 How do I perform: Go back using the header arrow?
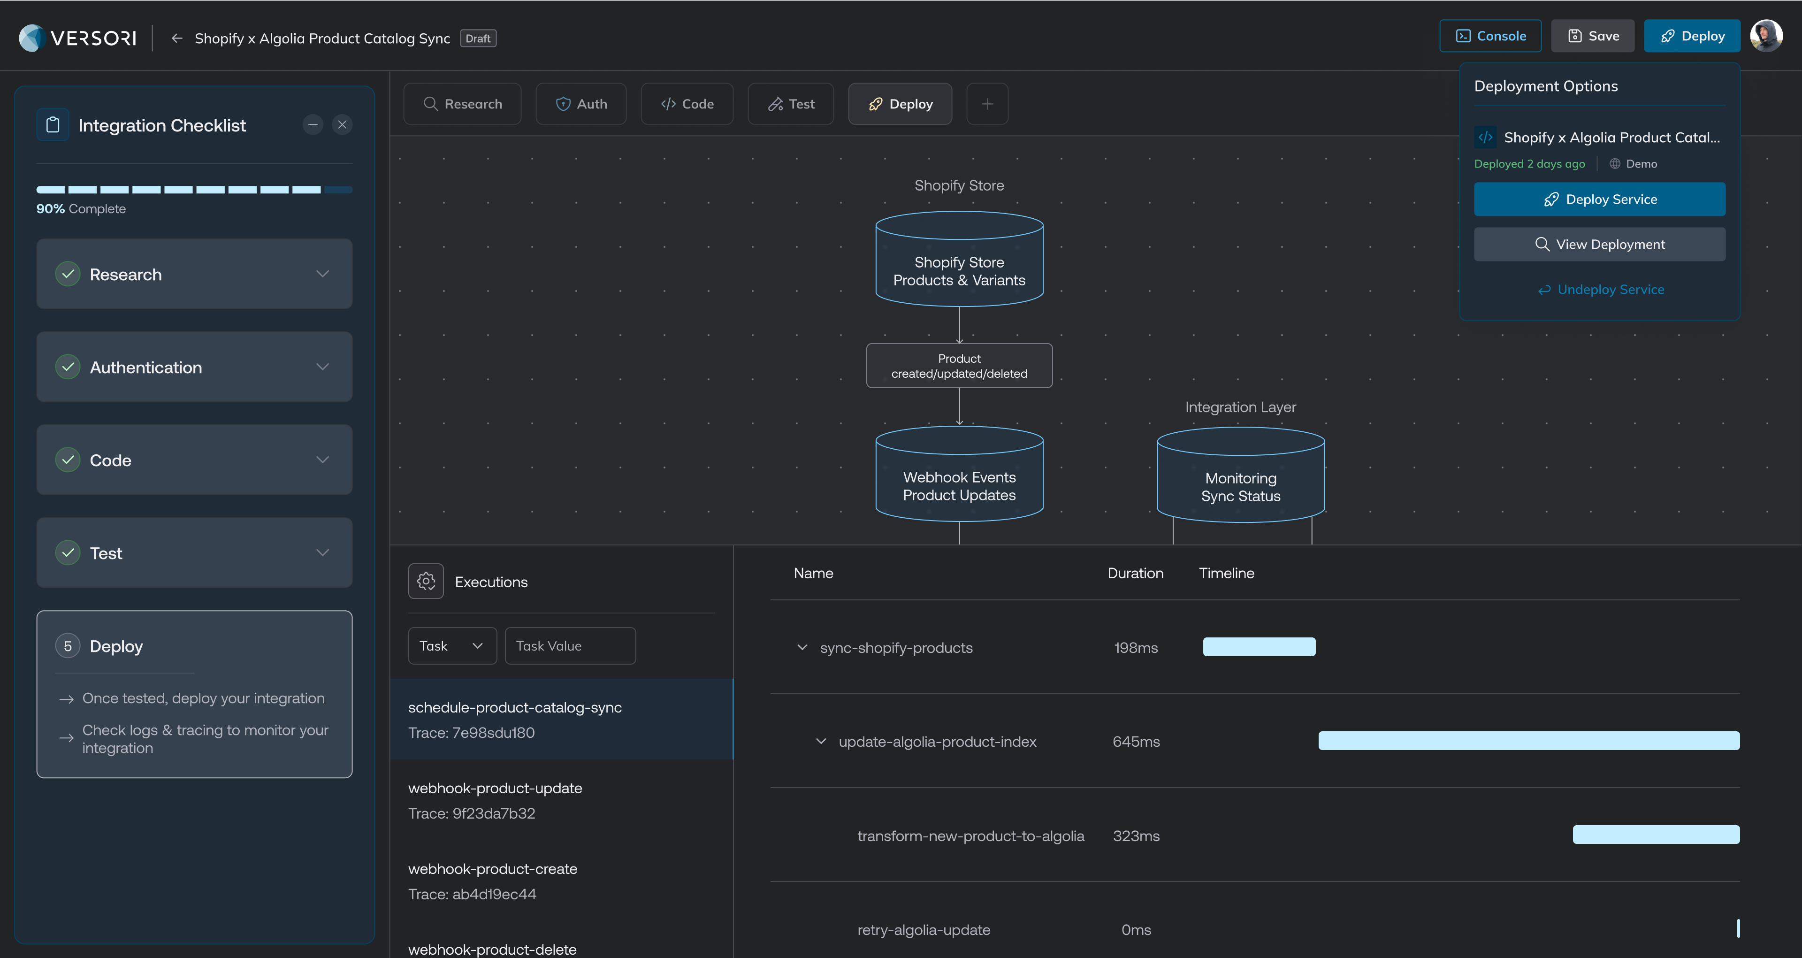(177, 38)
